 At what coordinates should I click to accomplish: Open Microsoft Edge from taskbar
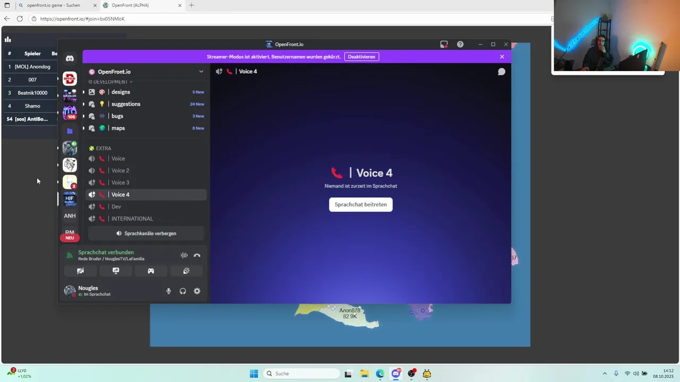[380, 374]
